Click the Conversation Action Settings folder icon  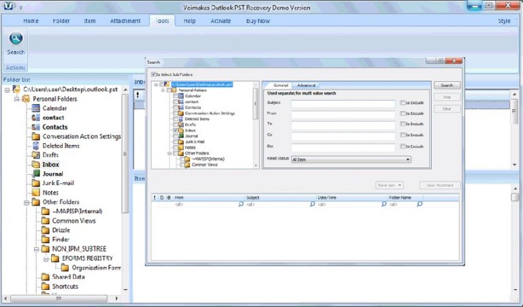tap(35, 136)
